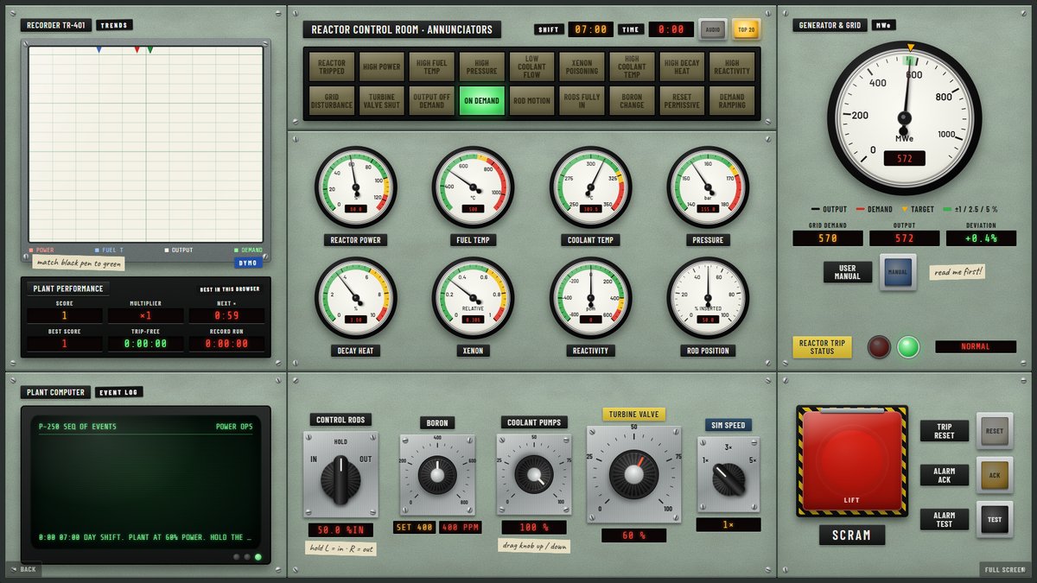Click the GRID DISTURBANCE annunciator

coord(332,100)
